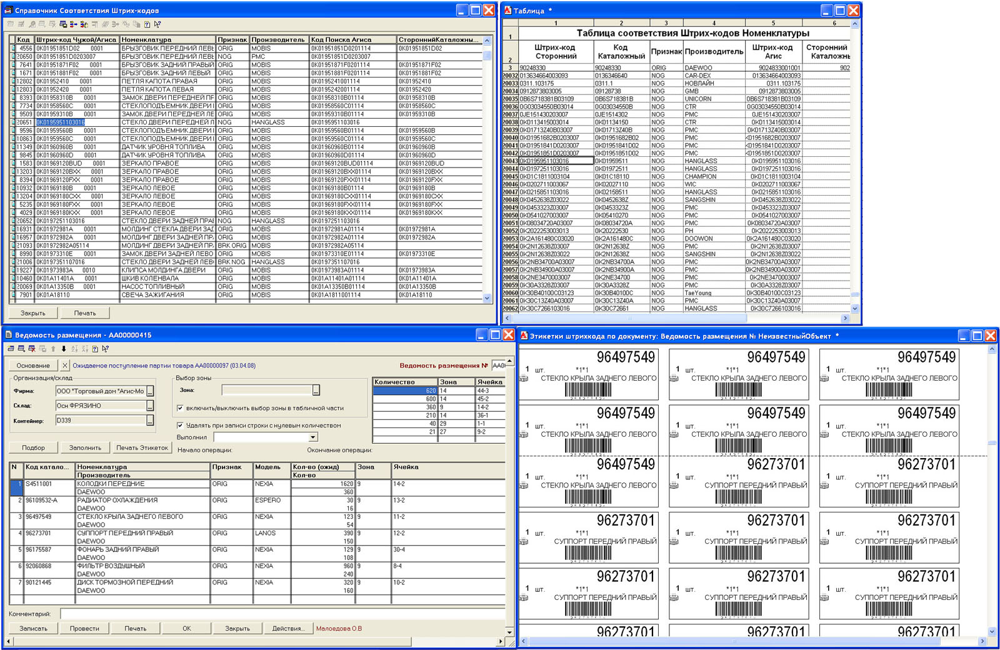1000x650 pixels.
Task: Click the move-row-up arrow icon
Action: point(53,349)
